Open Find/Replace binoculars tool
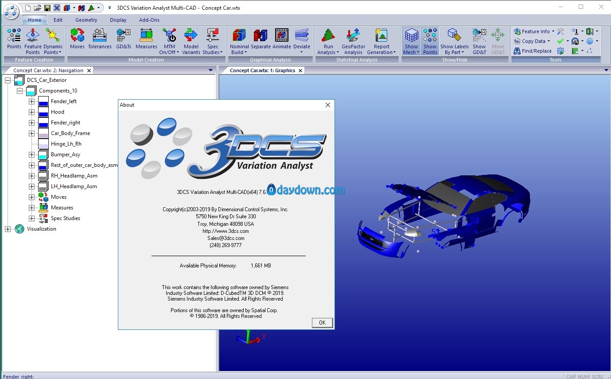Screen dimensions: 611x379 click(x=533, y=51)
